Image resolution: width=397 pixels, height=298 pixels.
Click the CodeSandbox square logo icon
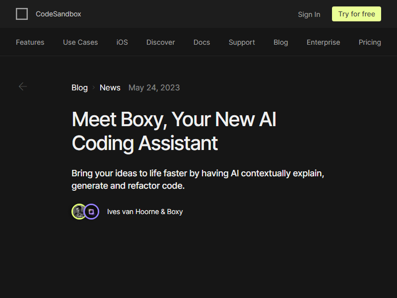(22, 14)
